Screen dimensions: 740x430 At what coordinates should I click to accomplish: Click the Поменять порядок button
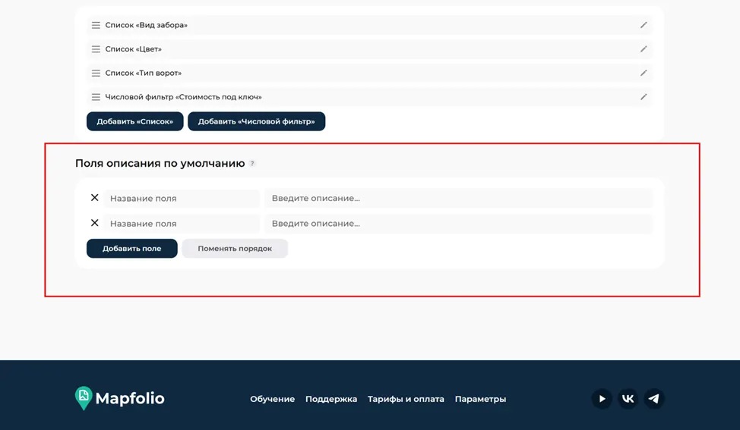[x=235, y=248]
